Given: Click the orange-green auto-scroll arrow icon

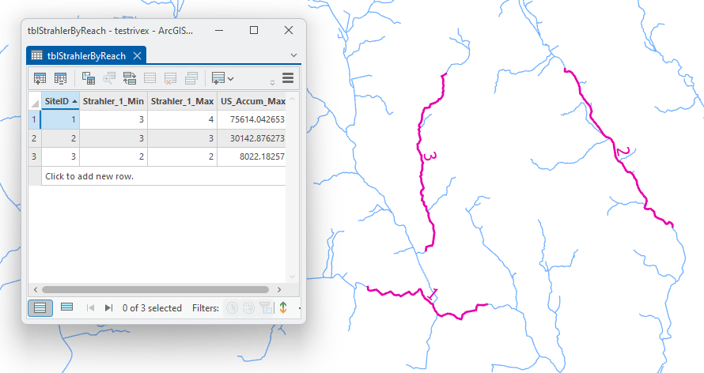Looking at the screenshot, I should coord(282,308).
